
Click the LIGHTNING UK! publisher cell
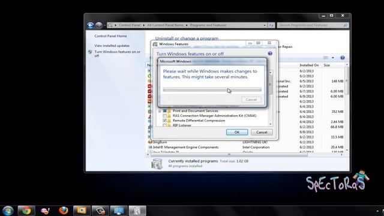click(x=255, y=142)
